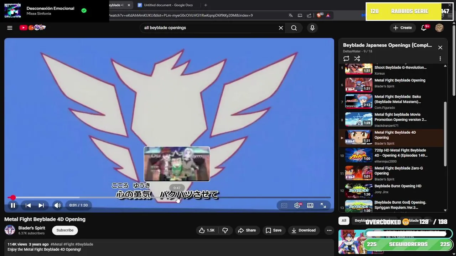Switch to Untitled document Google Docs tab

(169, 5)
